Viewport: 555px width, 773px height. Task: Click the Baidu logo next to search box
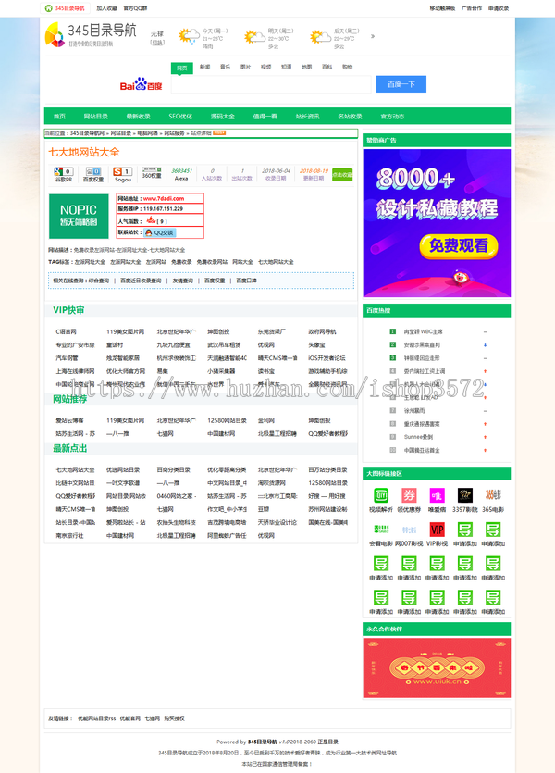(x=141, y=84)
